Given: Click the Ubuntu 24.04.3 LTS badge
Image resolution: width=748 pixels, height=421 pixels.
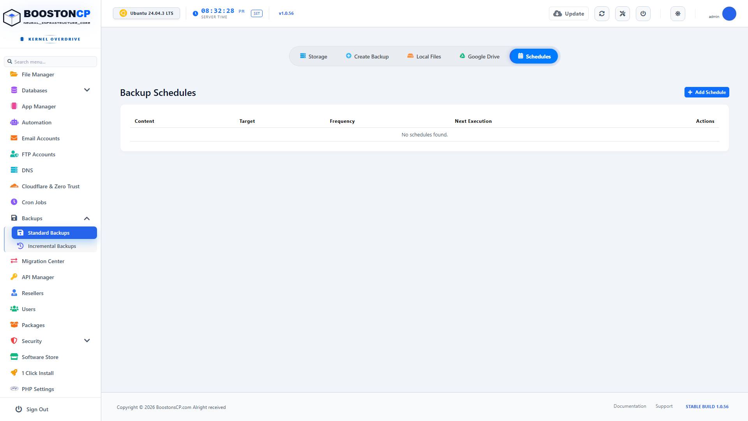Looking at the screenshot, I should click(x=146, y=13).
